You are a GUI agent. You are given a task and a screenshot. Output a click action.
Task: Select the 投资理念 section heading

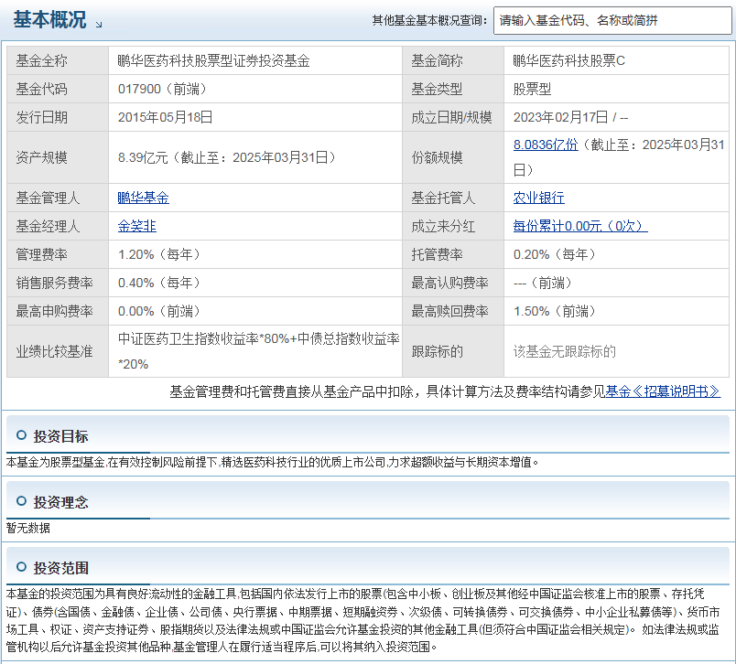(60, 502)
